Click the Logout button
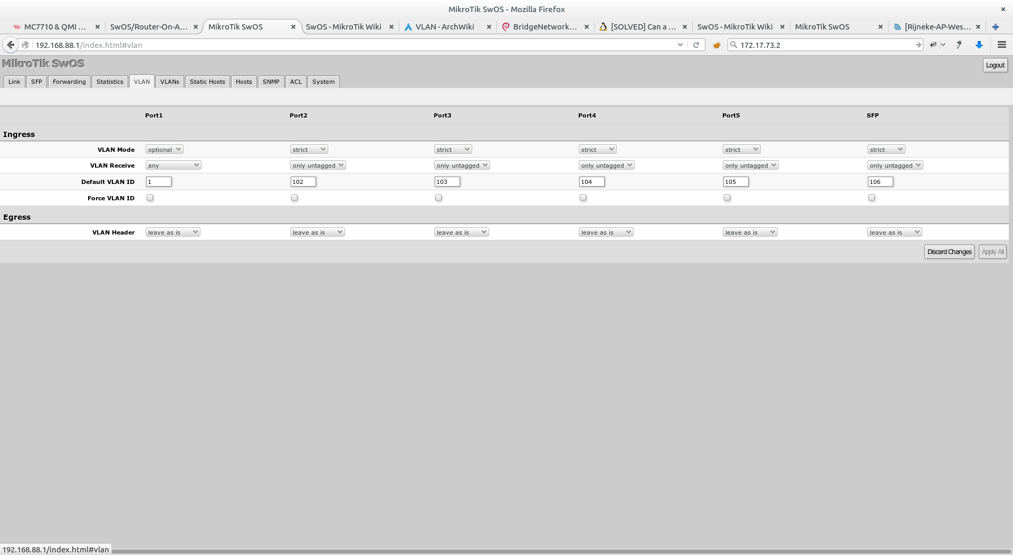Screen dimensions: 1013x555 [x=995, y=65]
